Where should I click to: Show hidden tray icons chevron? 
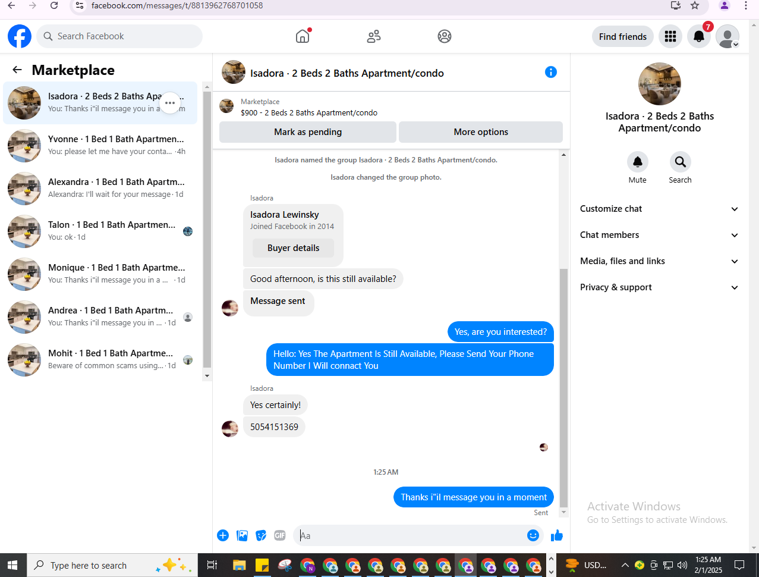(x=625, y=565)
